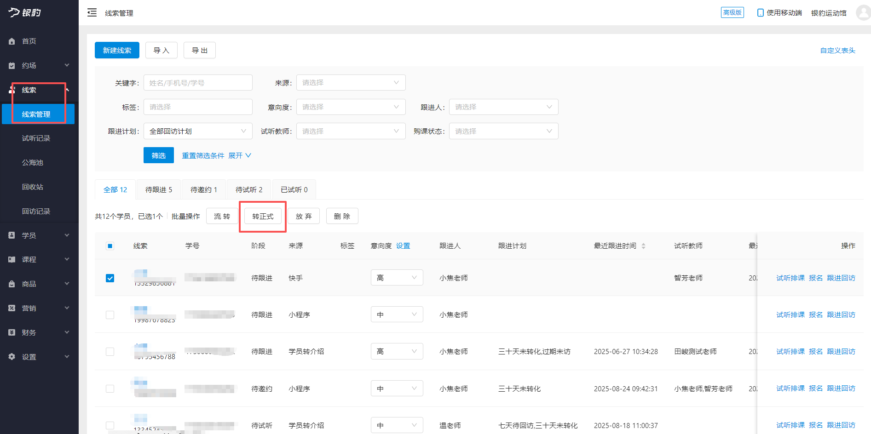Image resolution: width=871 pixels, height=434 pixels.
Task: Open the user avatar at top right
Action: [863, 12]
